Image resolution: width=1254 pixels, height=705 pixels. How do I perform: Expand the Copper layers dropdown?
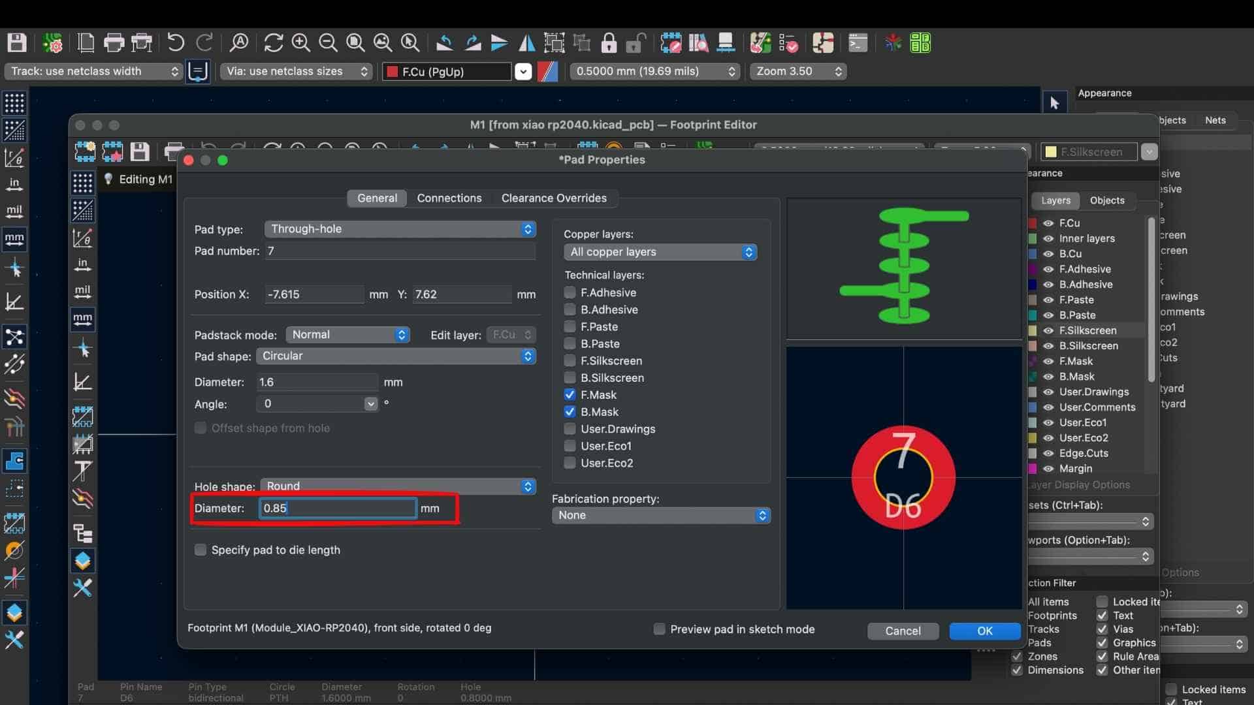tap(660, 252)
